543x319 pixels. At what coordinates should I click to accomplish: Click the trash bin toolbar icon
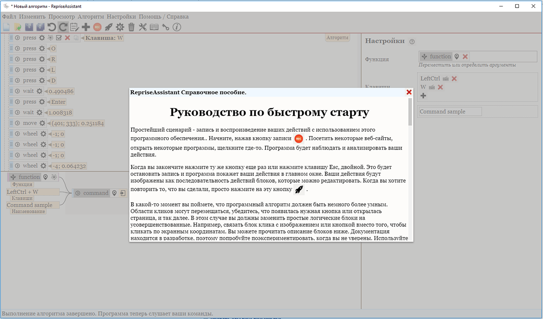(132, 27)
